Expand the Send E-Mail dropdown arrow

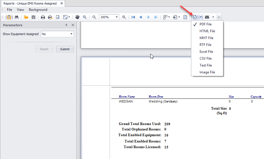click(213, 17)
